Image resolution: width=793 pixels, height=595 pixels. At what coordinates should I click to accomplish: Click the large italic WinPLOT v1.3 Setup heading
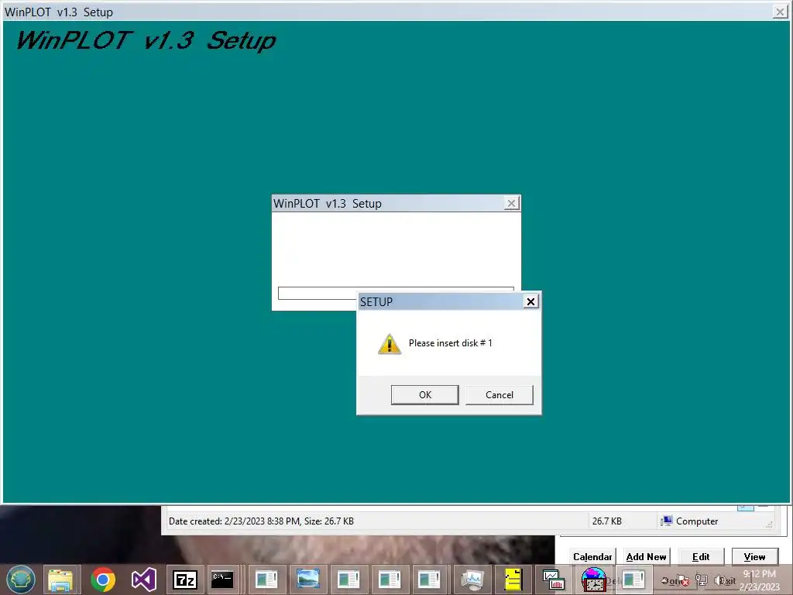[x=146, y=40]
